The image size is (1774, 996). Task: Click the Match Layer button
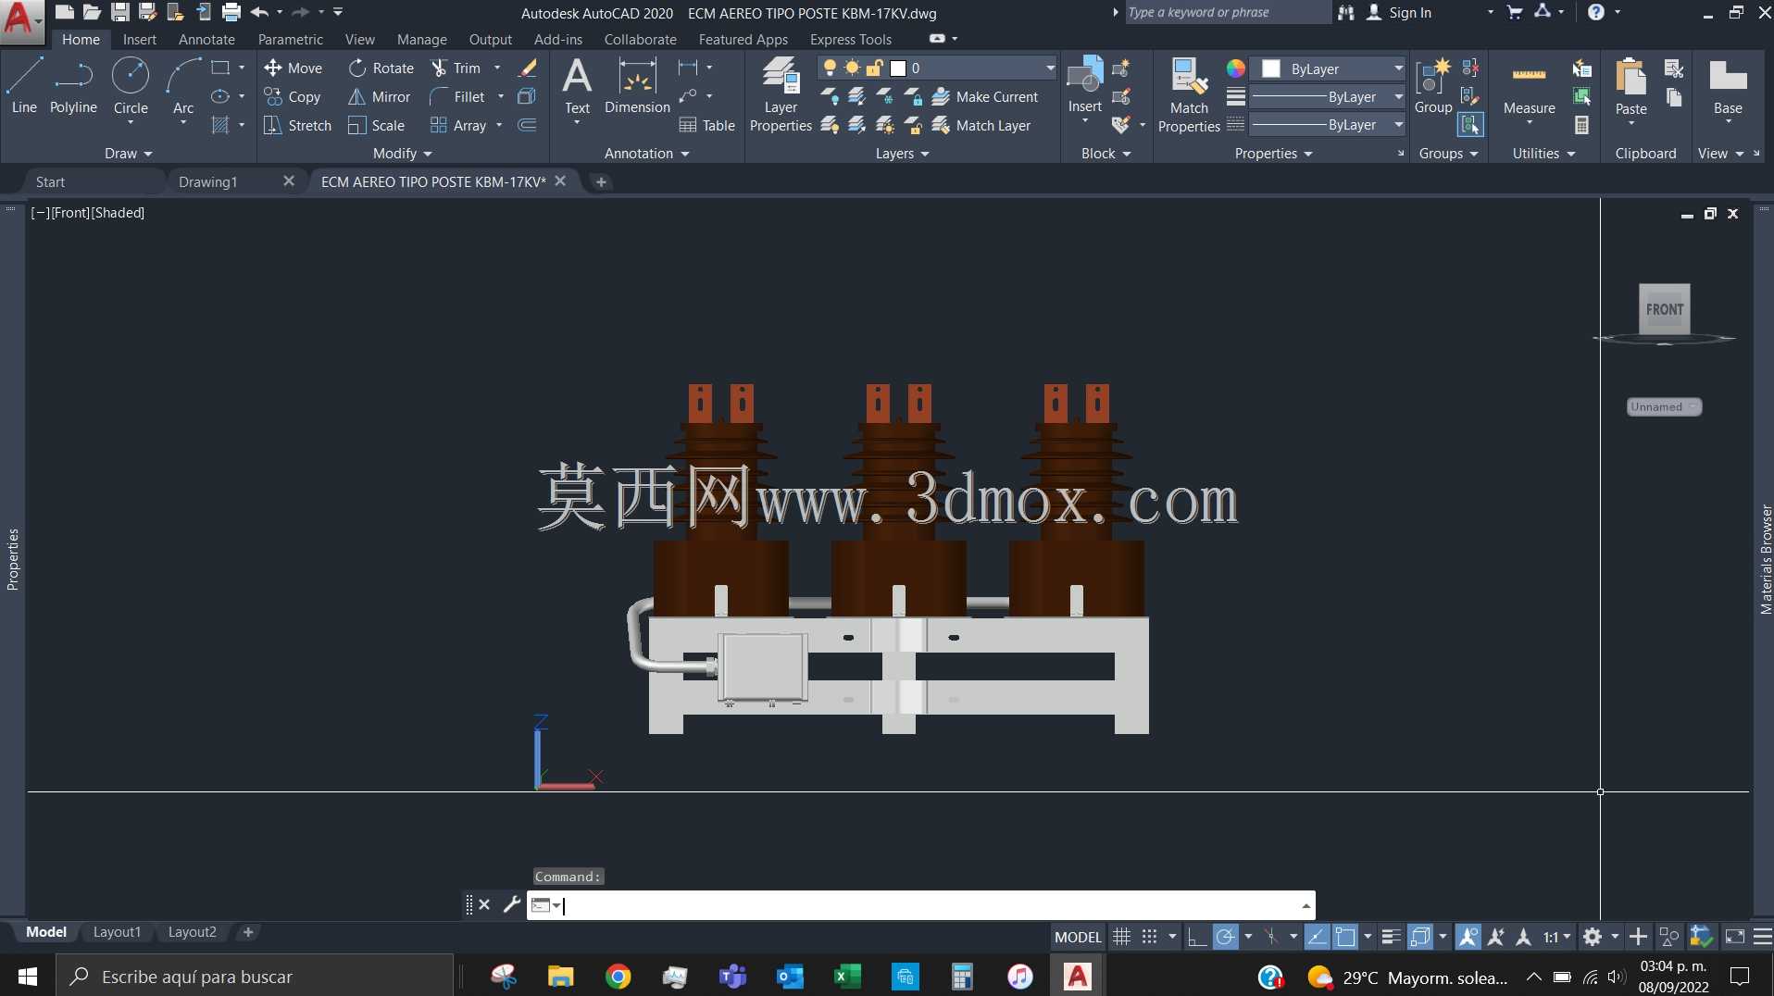pos(981,125)
